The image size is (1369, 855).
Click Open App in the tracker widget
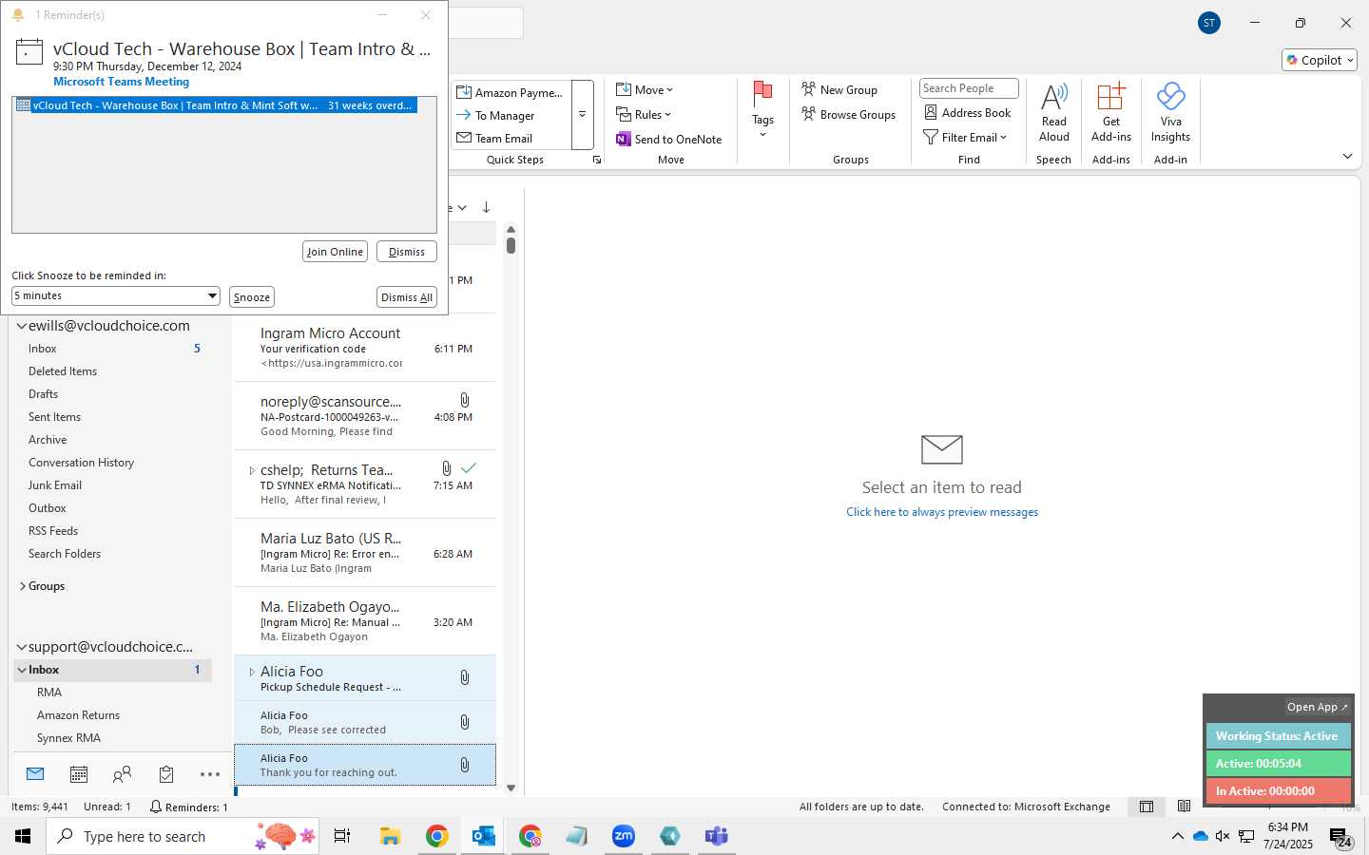click(1317, 707)
